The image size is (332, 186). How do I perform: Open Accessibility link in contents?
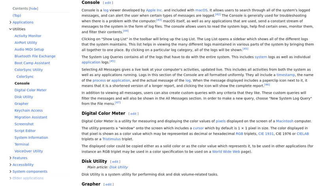click(23, 164)
